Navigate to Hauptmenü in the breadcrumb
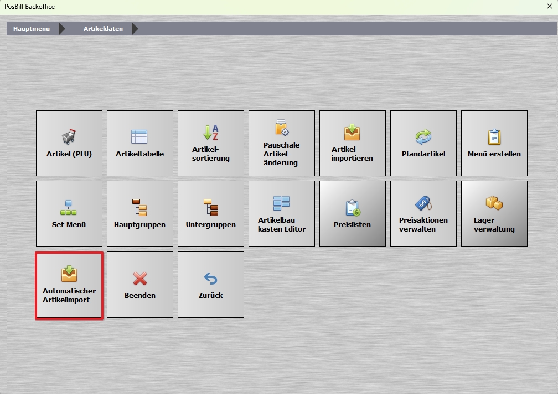558x394 pixels. coord(32,29)
